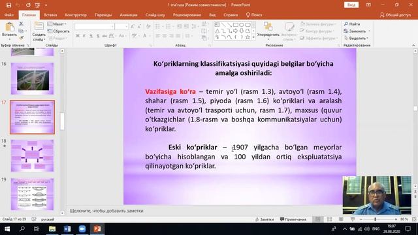
Task: Select slide 16 thumbnail
Action: pos(32,78)
